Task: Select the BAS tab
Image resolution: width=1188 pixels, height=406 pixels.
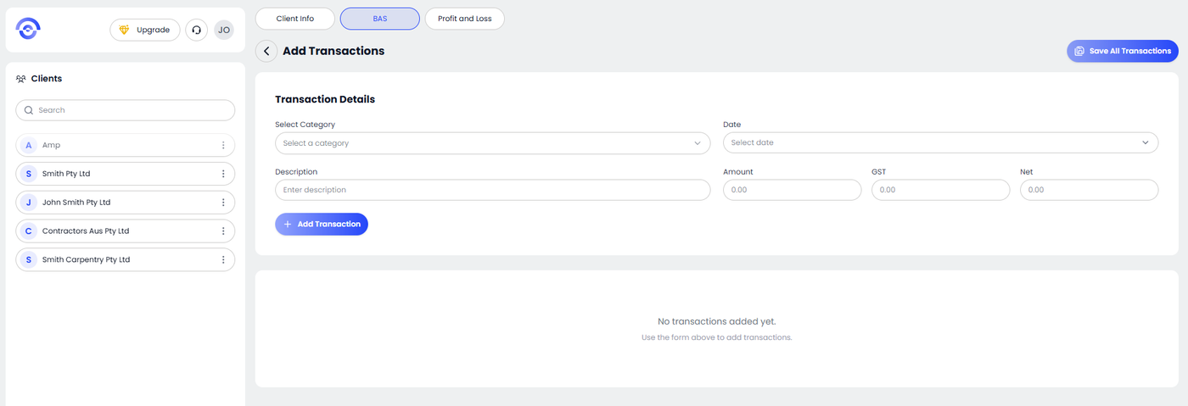Action: tap(379, 19)
